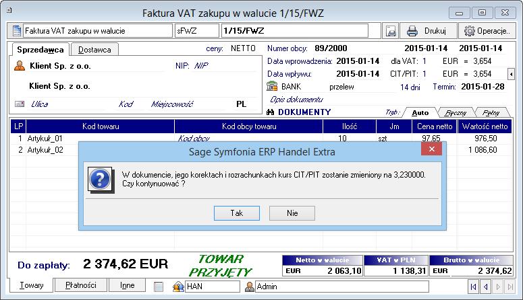Select the Ręczny mode tab
The height and width of the screenshot is (300, 523).
(456, 113)
